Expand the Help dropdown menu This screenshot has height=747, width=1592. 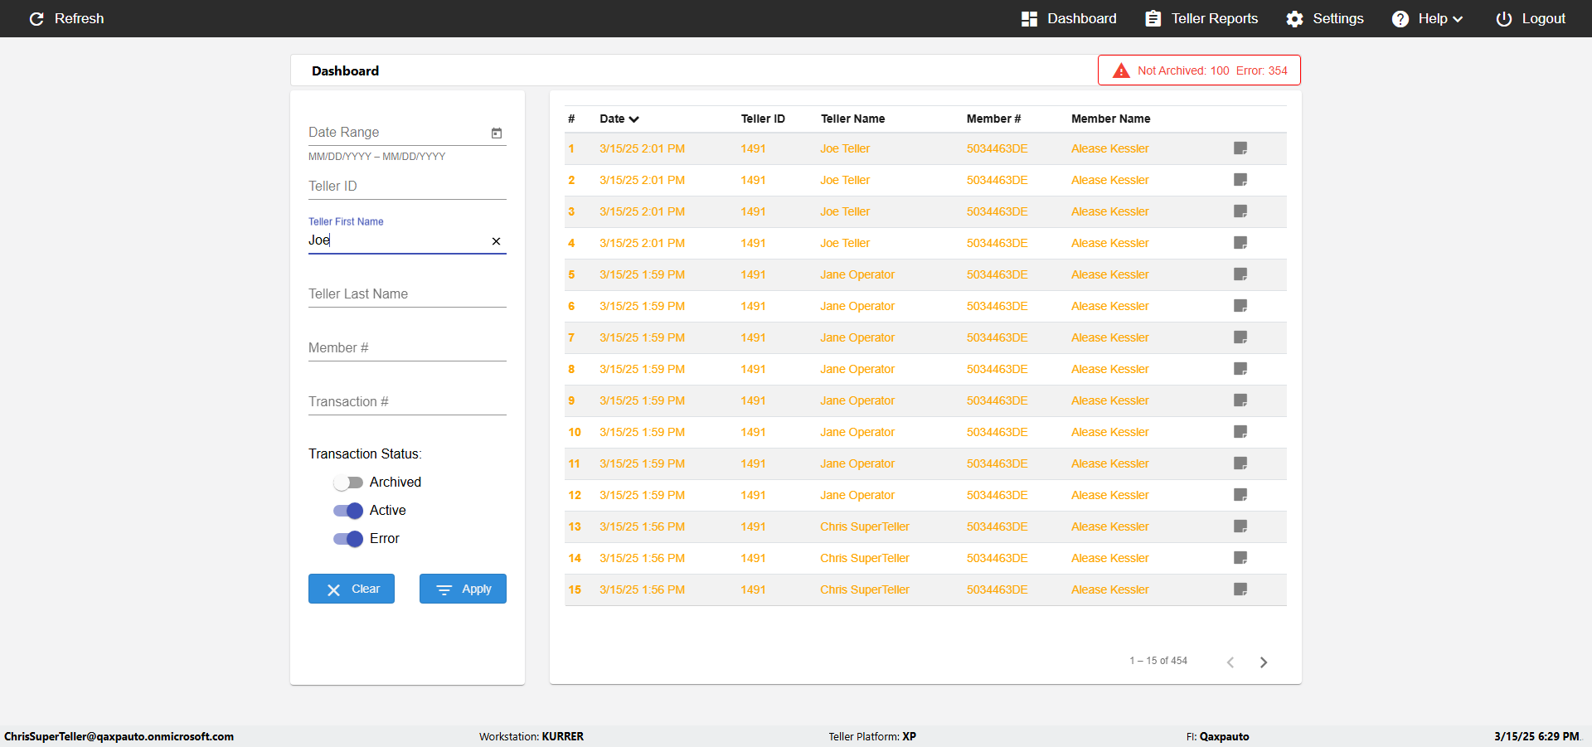click(1427, 18)
